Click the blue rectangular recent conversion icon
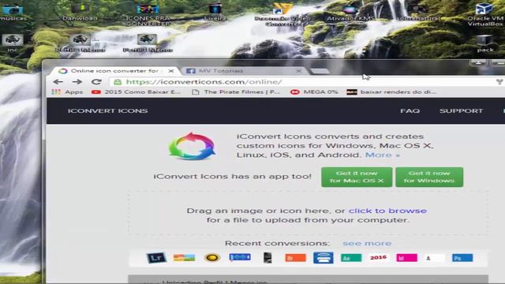This screenshot has height=284, width=505. click(x=240, y=257)
